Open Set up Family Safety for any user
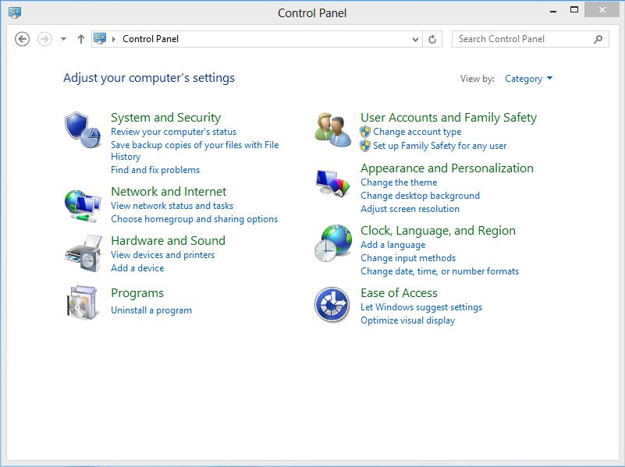 click(x=439, y=146)
